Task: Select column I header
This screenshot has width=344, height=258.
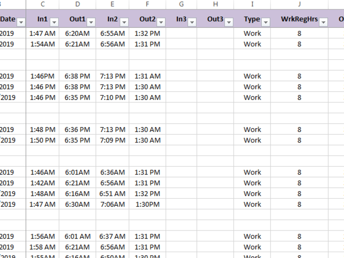Action: [x=252, y=4]
